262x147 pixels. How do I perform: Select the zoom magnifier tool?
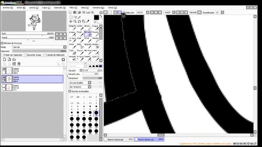tap(75, 21)
